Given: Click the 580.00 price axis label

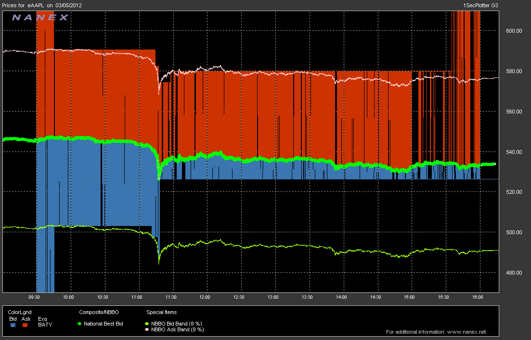Looking at the screenshot, I should point(514,71).
